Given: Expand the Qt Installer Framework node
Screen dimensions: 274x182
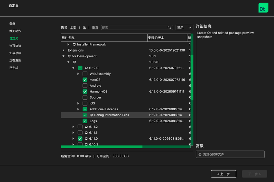Looking at the screenshot, I should tap(68, 44).
